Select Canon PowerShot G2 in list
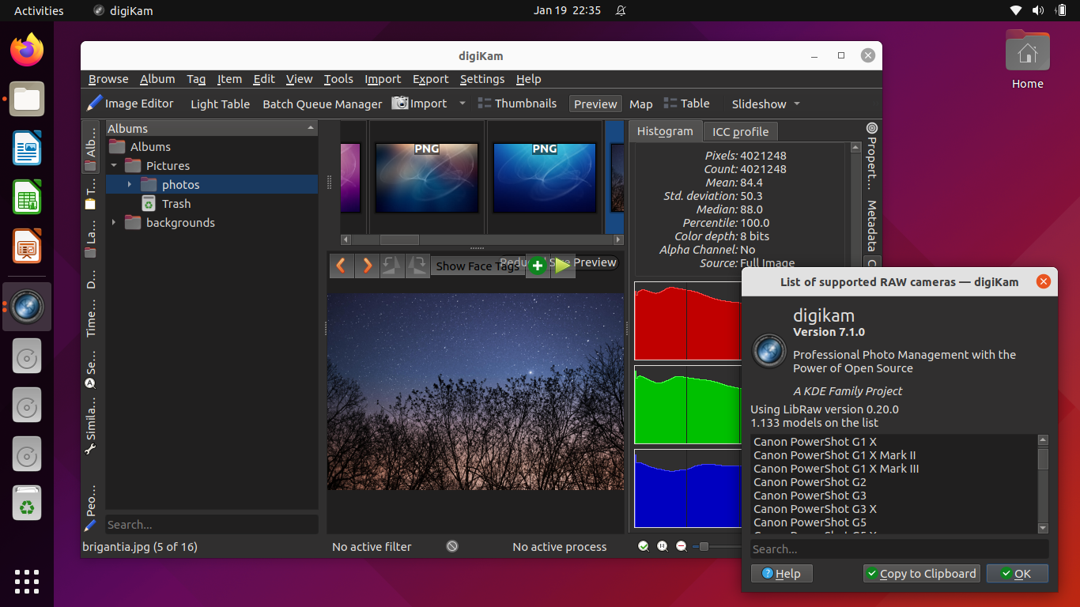 coord(810,482)
